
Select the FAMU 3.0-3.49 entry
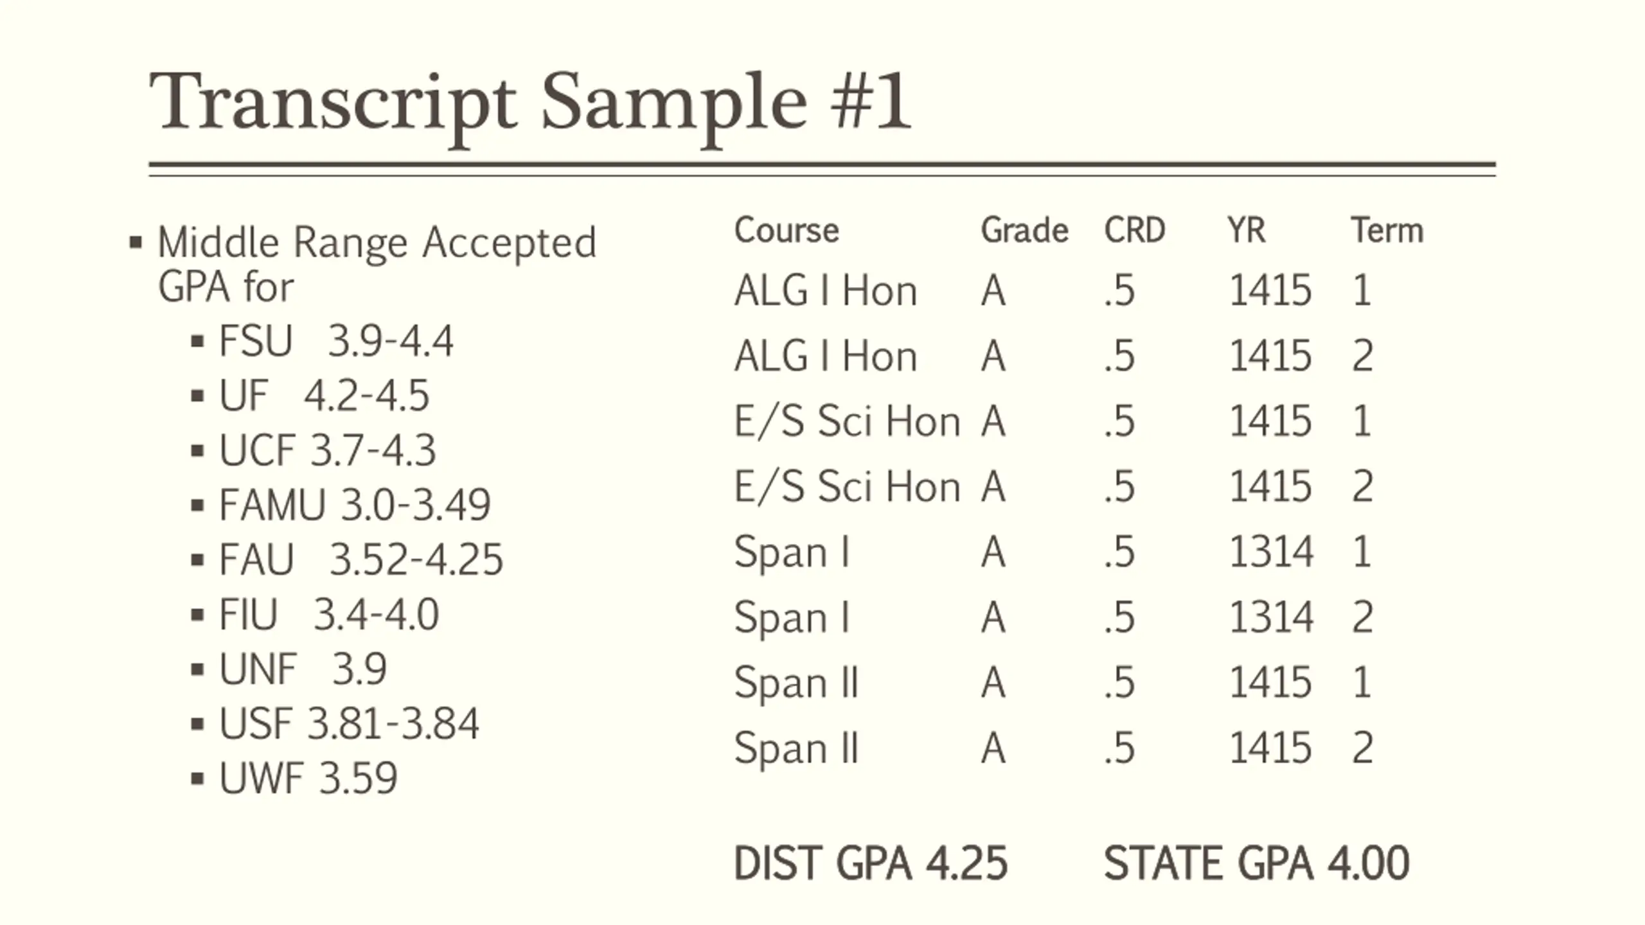355,504
